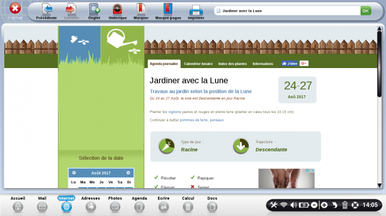Open the settings tools icon
The height and width of the screenshot is (216, 386).
274,205
